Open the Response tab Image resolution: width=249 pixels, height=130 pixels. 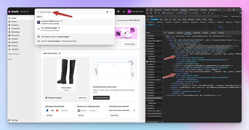pyautogui.click(x=197, y=33)
